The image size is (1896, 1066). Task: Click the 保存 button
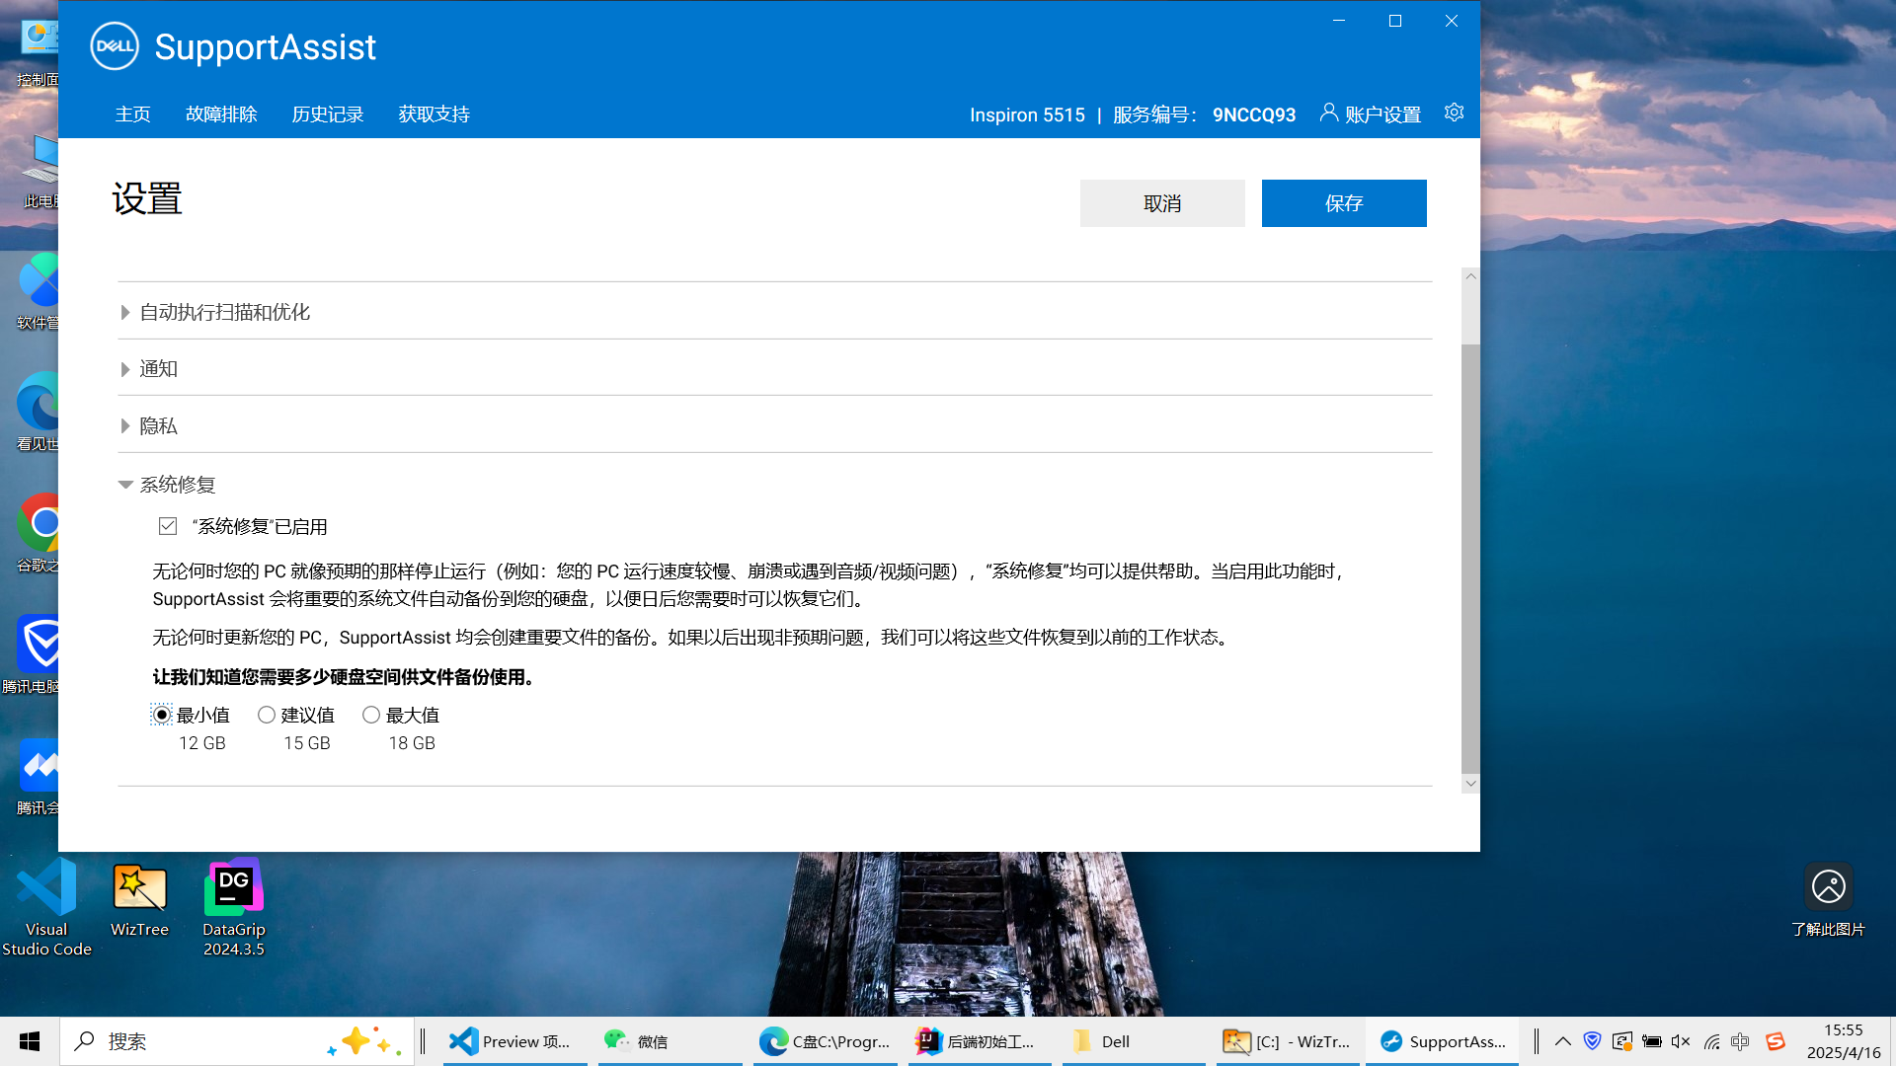click(x=1343, y=203)
